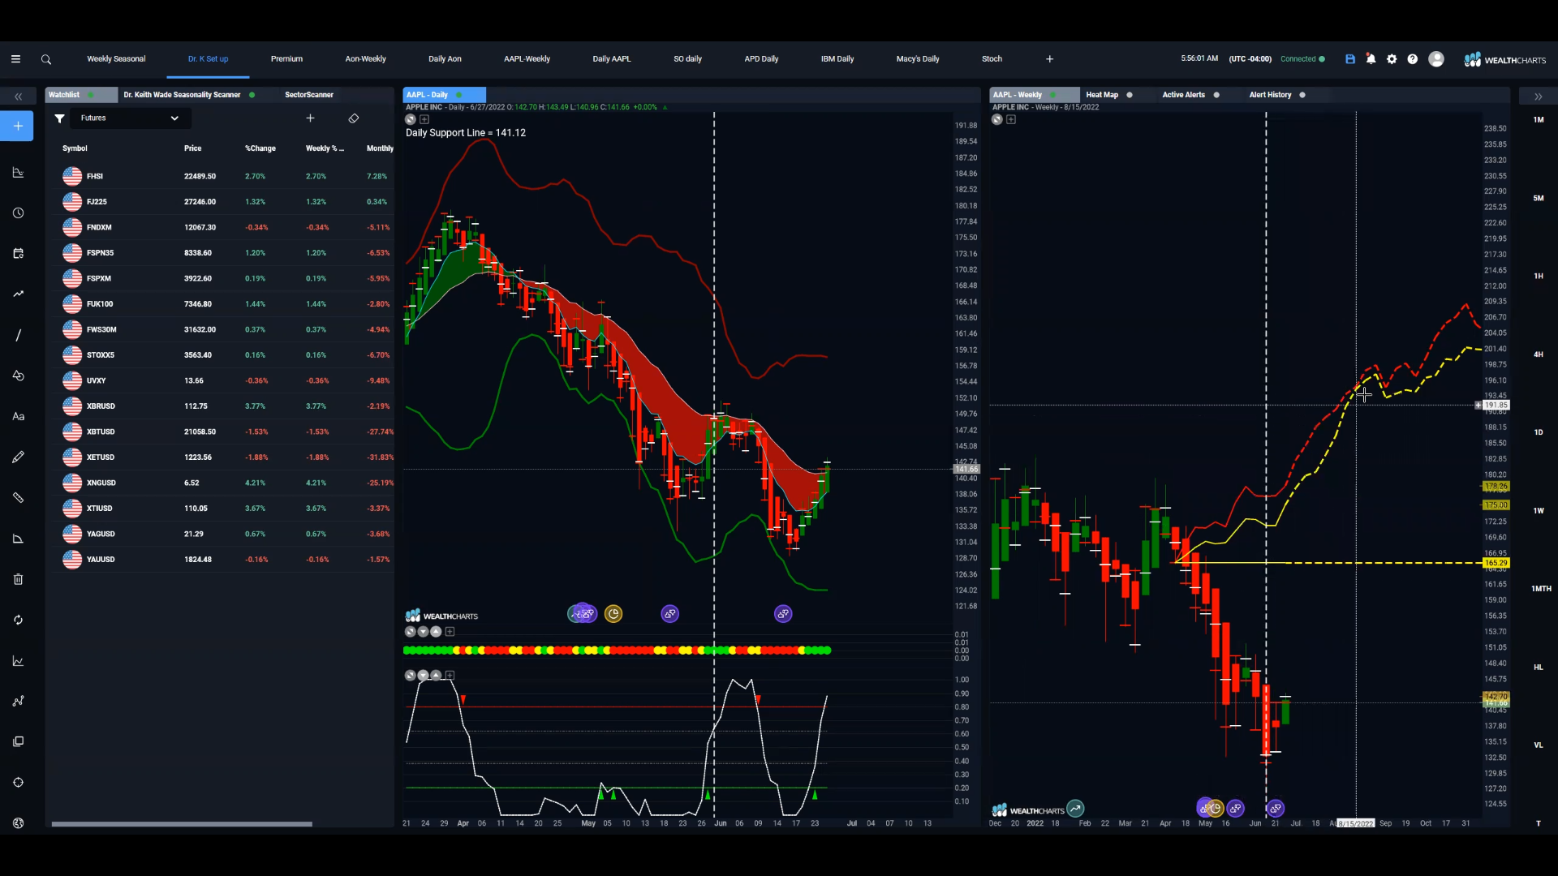Click the watchlist filter funnel icon
Image resolution: width=1558 pixels, height=876 pixels.
click(59, 118)
